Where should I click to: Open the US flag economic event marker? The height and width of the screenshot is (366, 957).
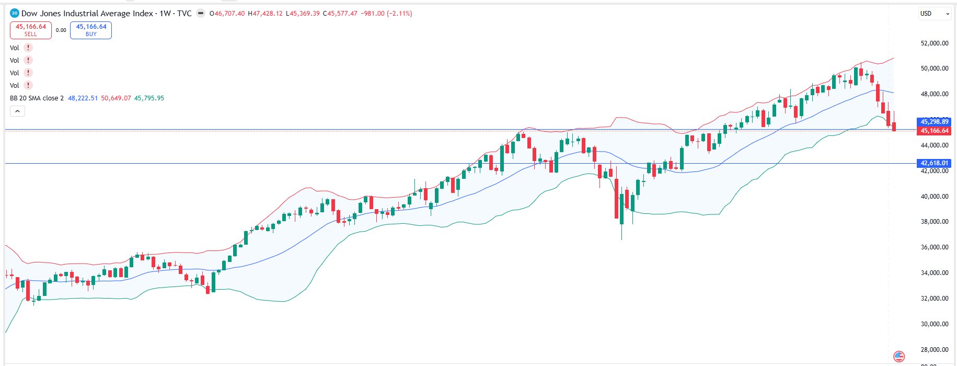(x=898, y=357)
